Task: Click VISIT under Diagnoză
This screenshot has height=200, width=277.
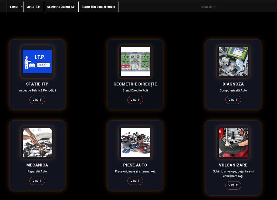Action: 233,100
